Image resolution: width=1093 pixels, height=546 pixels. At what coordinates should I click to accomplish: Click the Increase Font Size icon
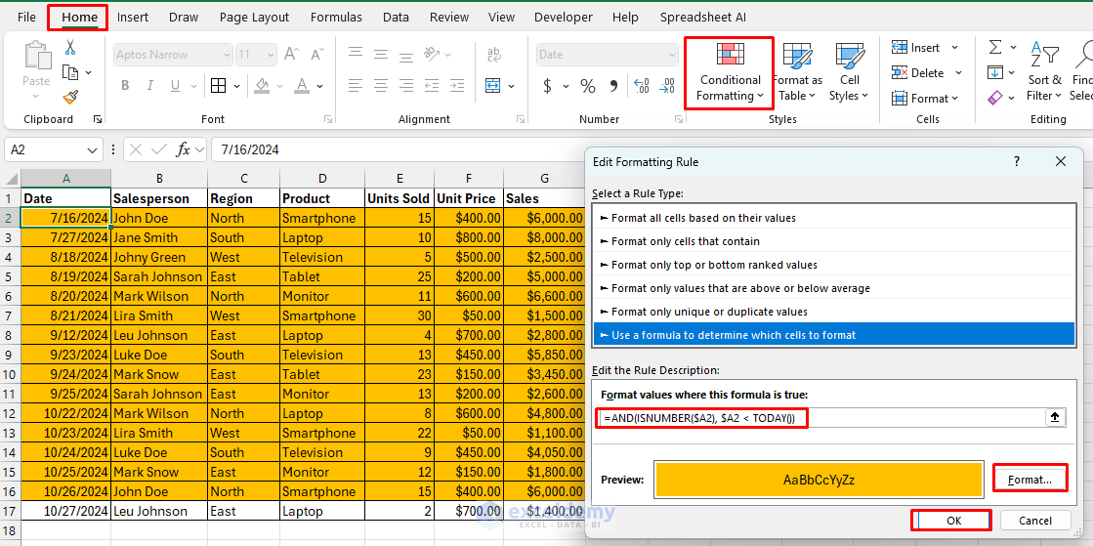point(290,55)
